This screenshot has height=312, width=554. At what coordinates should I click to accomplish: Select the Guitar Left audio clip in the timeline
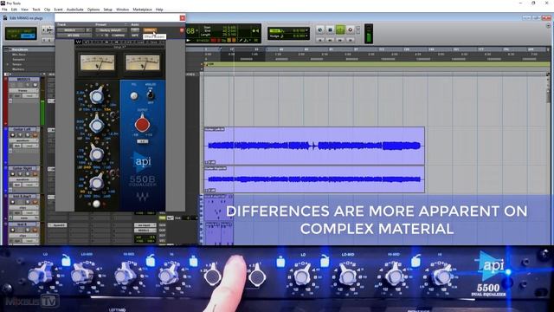314,146
